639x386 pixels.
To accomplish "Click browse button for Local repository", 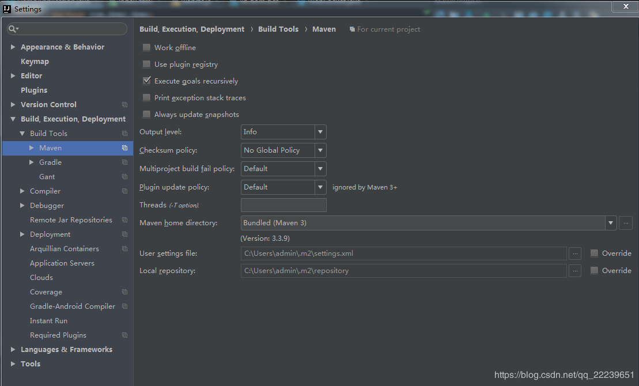I will (574, 271).
